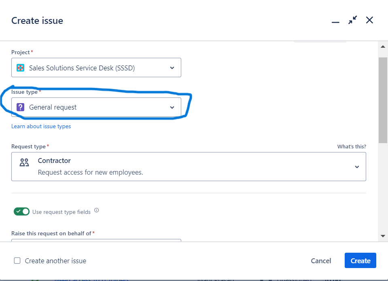This screenshot has height=281, width=388.
Task: Open the Learn about issue types link
Action: pos(41,126)
